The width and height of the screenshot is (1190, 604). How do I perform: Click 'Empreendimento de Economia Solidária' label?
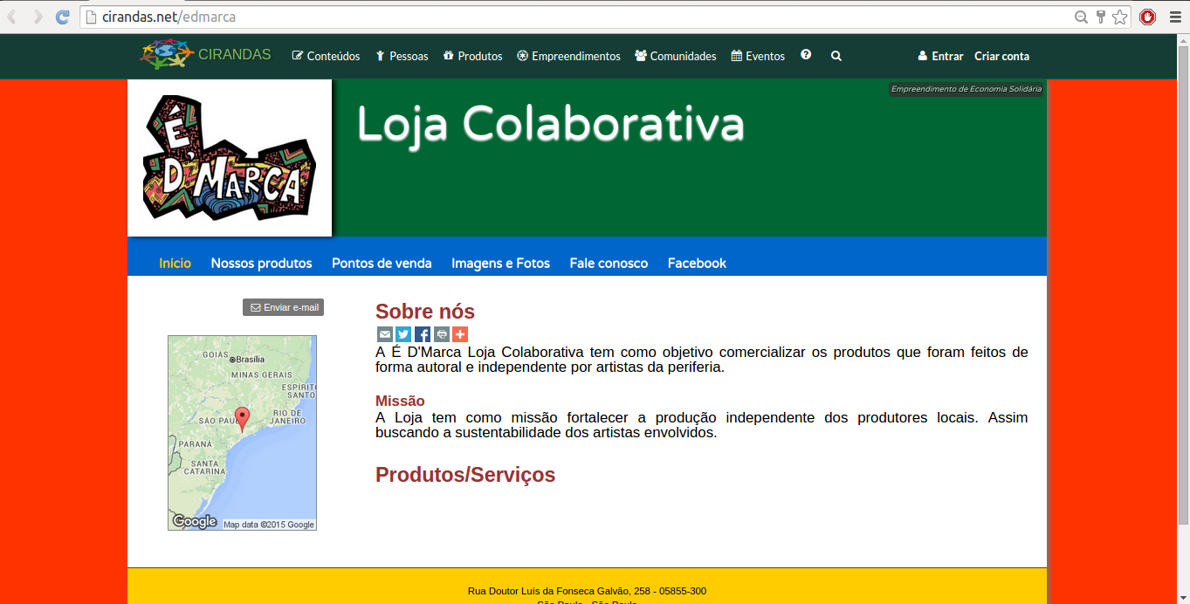[x=966, y=89]
